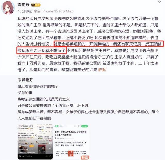Click the red 长图 badge on the thumbnail
Viewport: 165px width, 160px height.
coord(85,157)
